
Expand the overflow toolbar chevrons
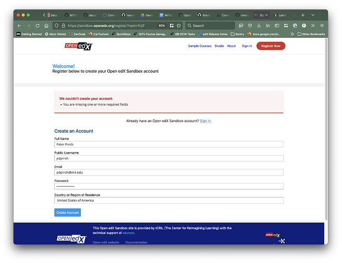[x=313, y=26]
